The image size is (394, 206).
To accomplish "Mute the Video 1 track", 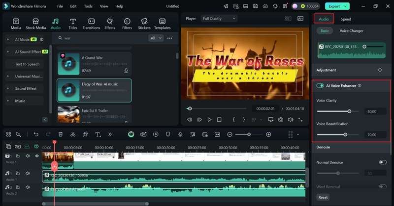I will coord(28,156).
